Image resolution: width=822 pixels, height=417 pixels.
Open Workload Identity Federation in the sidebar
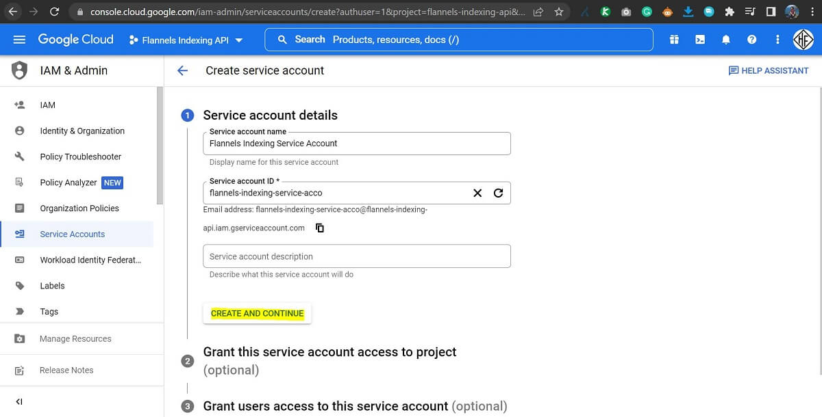pyautogui.click(x=77, y=260)
